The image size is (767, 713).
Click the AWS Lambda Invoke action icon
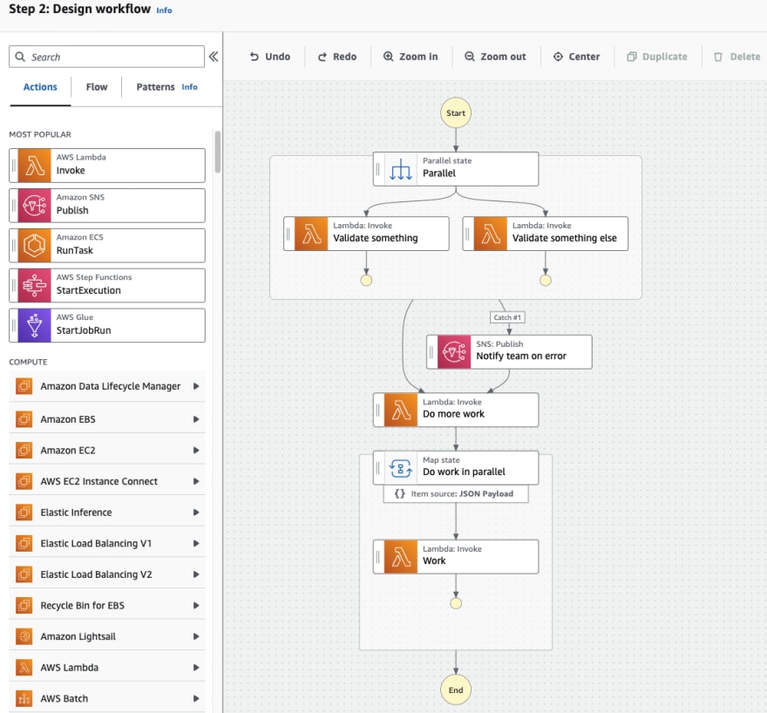34,166
